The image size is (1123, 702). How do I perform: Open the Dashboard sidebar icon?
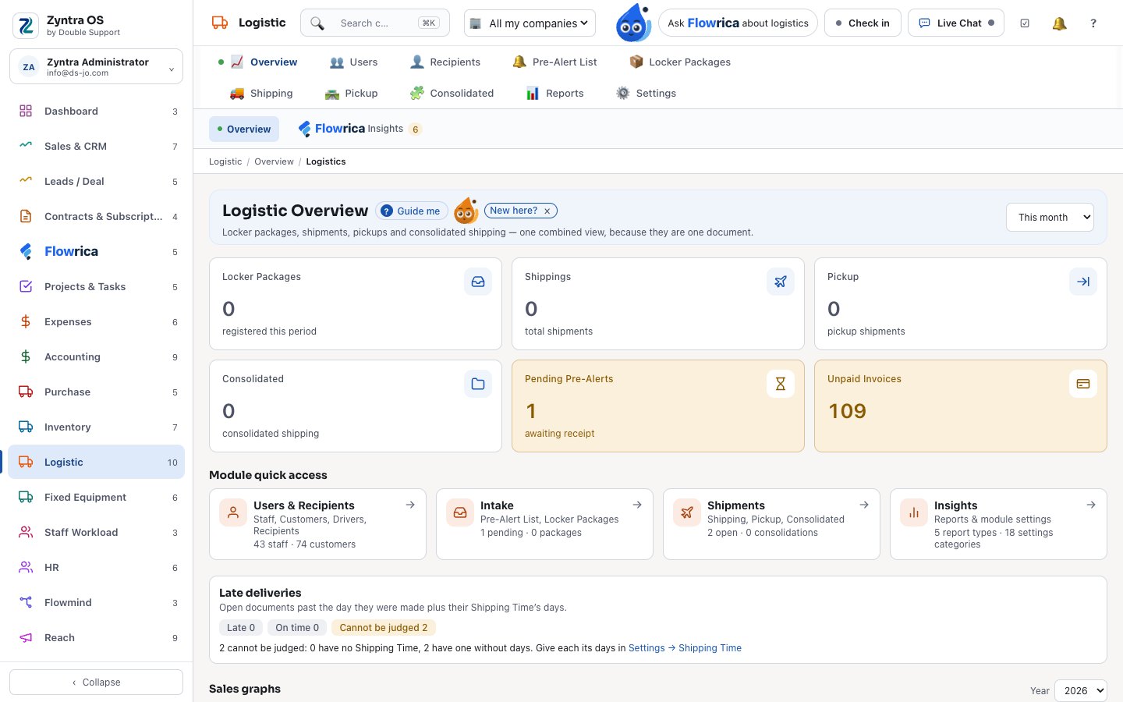[26, 111]
